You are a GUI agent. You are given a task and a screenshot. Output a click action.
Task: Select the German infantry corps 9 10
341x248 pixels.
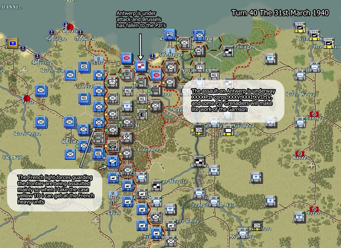pos(156,106)
